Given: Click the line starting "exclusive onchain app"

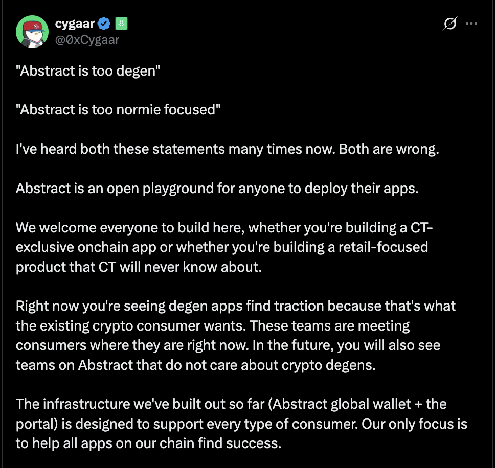Looking at the screenshot, I should [x=222, y=247].
